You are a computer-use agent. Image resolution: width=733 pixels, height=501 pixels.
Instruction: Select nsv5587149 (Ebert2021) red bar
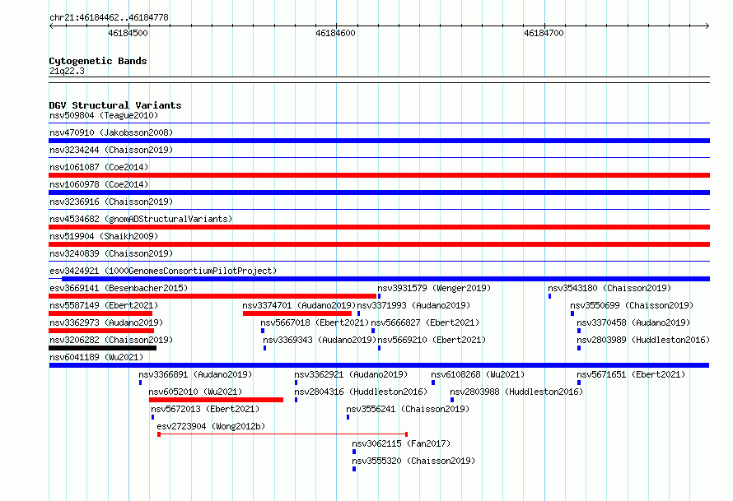coord(100,313)
